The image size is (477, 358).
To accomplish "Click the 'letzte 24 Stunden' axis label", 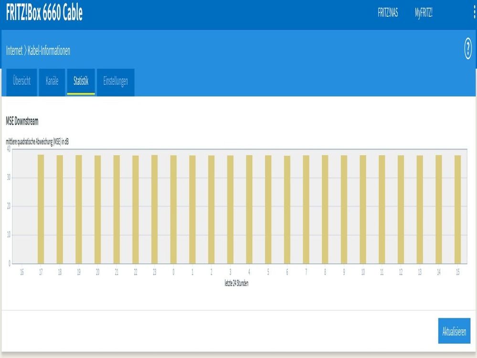I will (237, 283).
